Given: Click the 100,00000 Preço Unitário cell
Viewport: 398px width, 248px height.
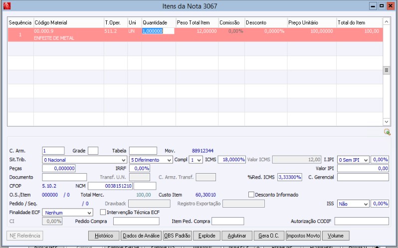Looking at the screenshot, I should coord(322,31).
